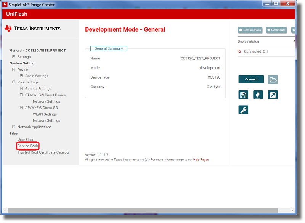Select WLAN Settings under AP/Wi-Fi Direct GO
This screenshot has height=223, width=305.
click(45, 114)
